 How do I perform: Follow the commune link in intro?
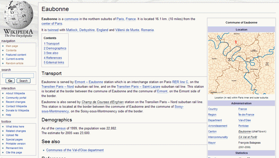tap(71, 19)
